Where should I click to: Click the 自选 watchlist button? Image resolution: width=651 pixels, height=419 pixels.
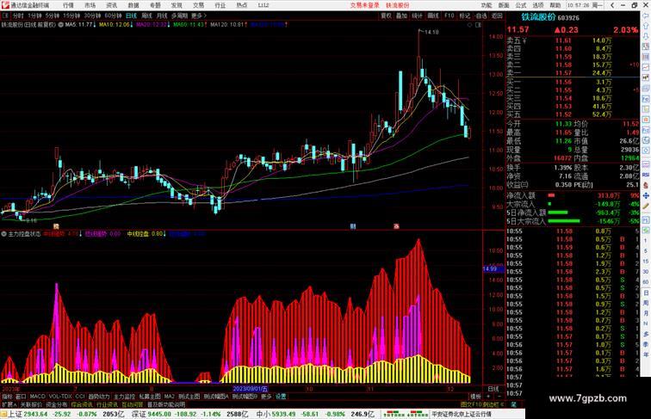tap(480, 15)
